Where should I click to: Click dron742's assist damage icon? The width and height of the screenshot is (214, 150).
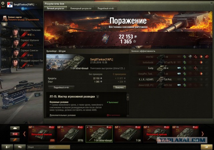[190, 57]
